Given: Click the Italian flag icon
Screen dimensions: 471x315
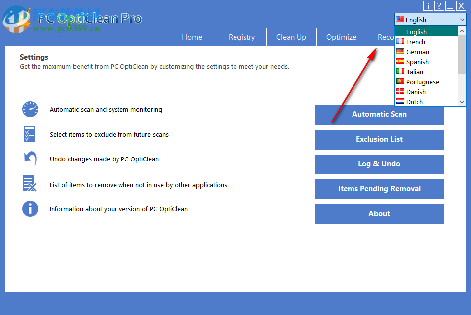Looking at the screenshot, I should [x=400, y=71].
